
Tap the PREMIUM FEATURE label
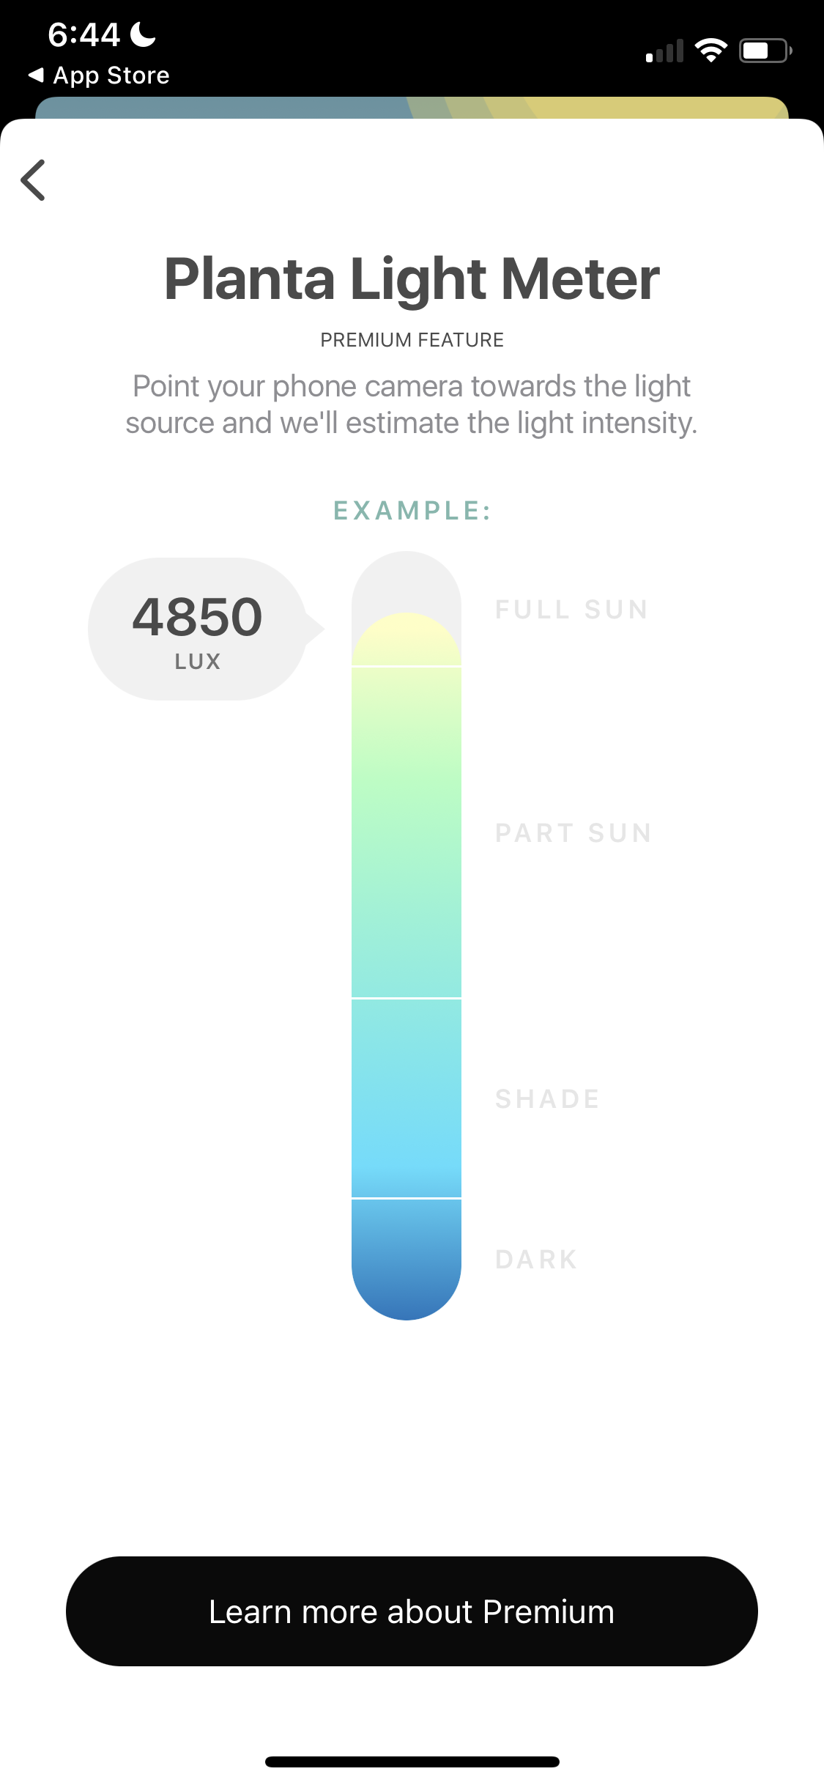coord(412,340)
